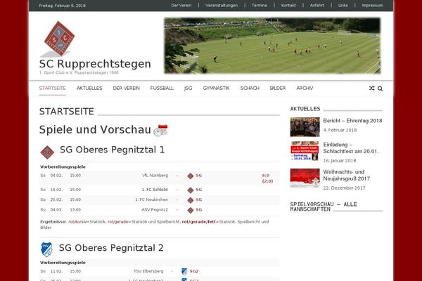422x281 pixels.
Task: Click the 1. FC Neukirchen team name
Action: 151,200
